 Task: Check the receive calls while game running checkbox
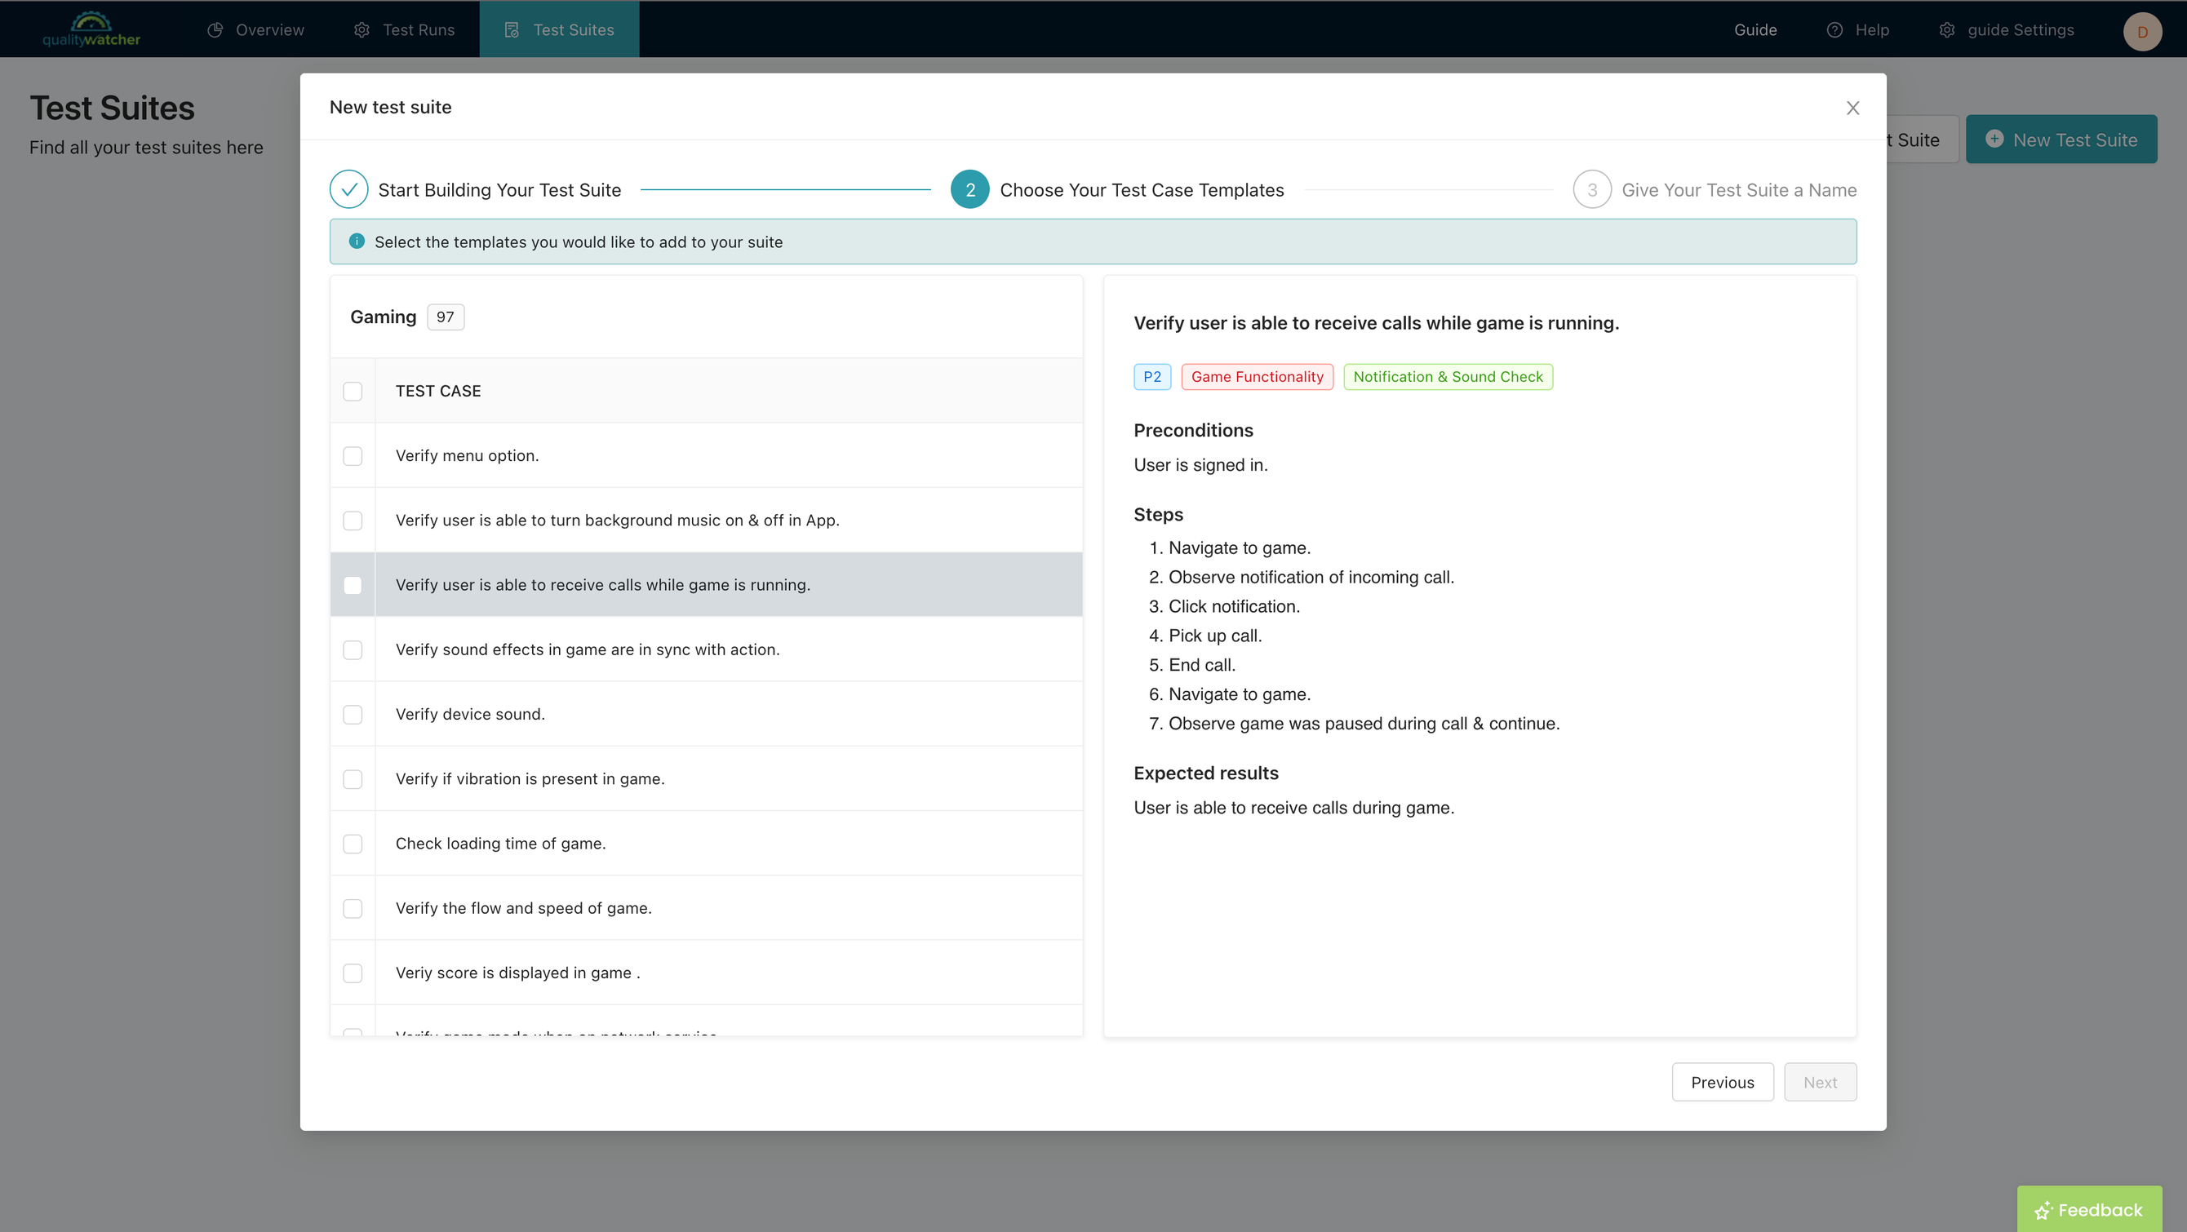pyautogui.click(x=353, y=585)
